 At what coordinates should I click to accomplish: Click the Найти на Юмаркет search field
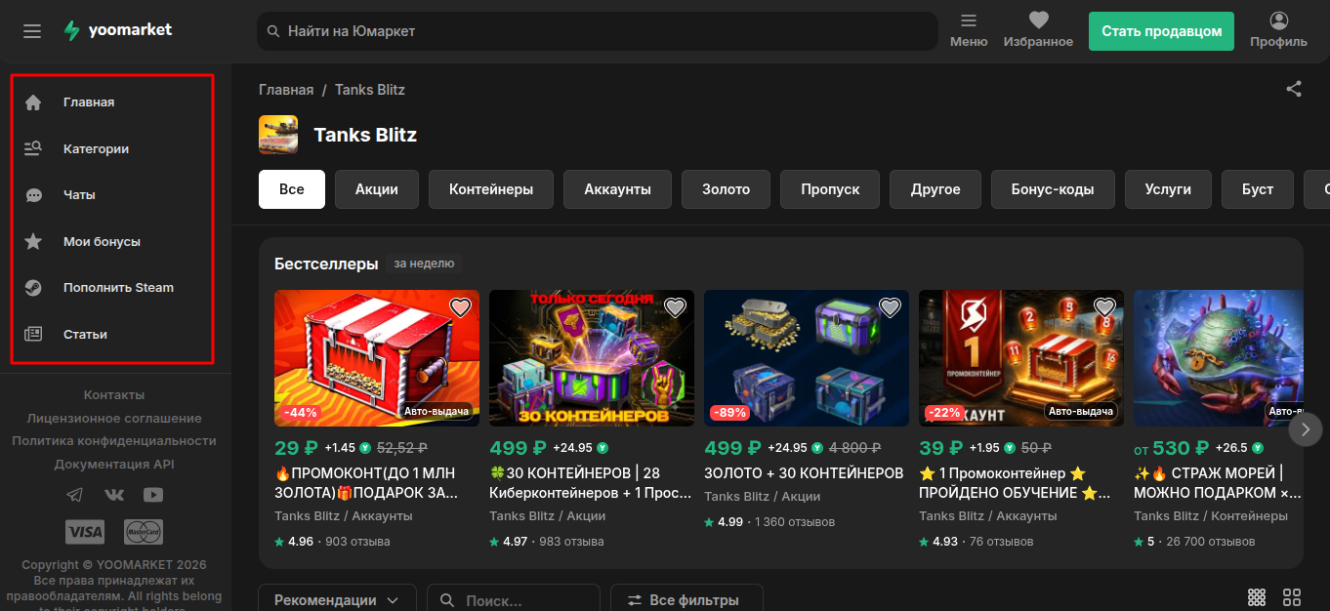[x=598, y=31]
